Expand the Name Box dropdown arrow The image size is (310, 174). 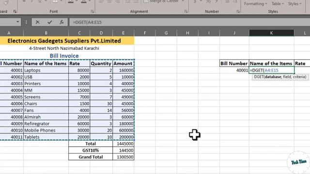(17, 22)
